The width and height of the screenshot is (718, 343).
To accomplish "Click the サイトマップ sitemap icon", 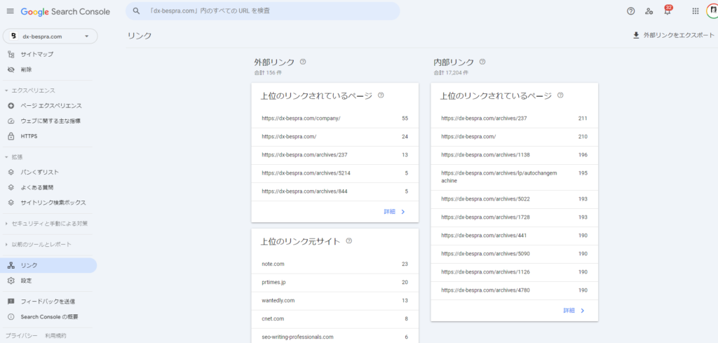I will point(11,55).
